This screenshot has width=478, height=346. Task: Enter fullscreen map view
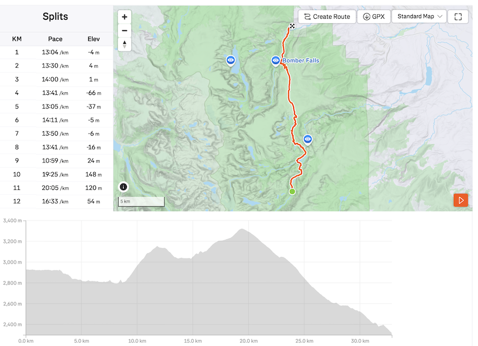(x=458, y=17)
